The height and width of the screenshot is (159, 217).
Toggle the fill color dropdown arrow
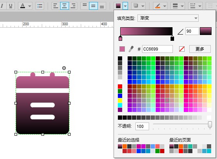pyautogui.click(x=125, y=6)
